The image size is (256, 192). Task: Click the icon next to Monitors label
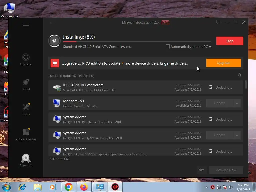point(81,101)
